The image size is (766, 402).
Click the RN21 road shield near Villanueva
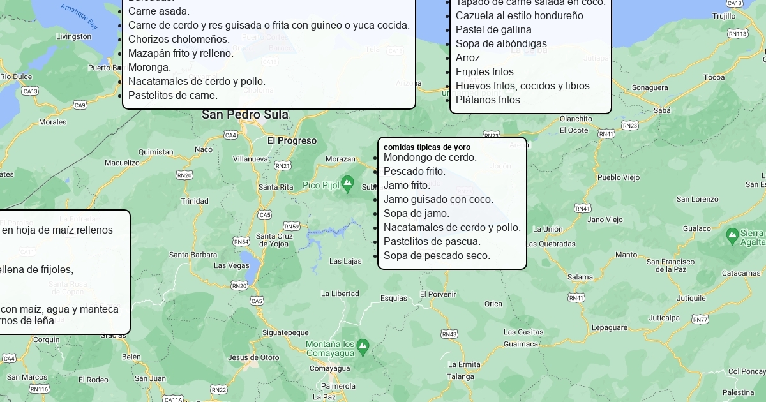[282, 166]
